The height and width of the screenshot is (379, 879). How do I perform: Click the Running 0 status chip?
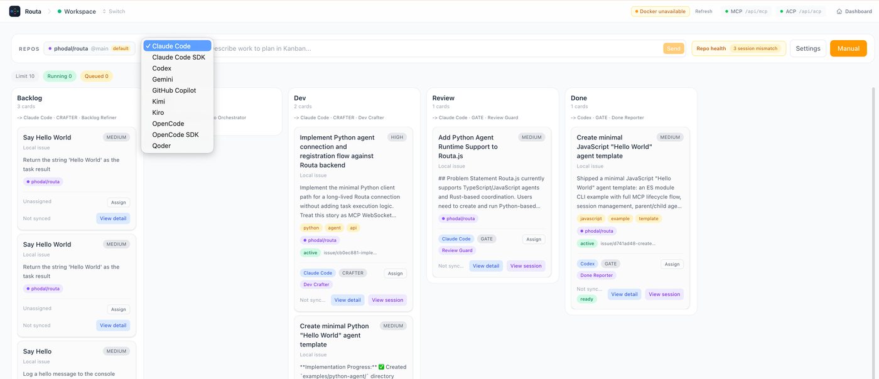(x=60, y=76)
